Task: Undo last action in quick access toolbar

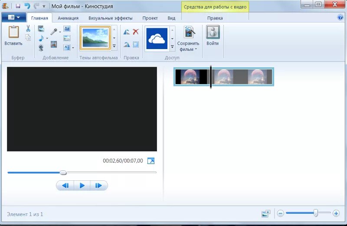Action: [x=27, y=6]
